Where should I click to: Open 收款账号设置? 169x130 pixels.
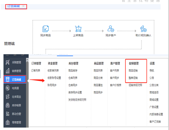point(54,78)
